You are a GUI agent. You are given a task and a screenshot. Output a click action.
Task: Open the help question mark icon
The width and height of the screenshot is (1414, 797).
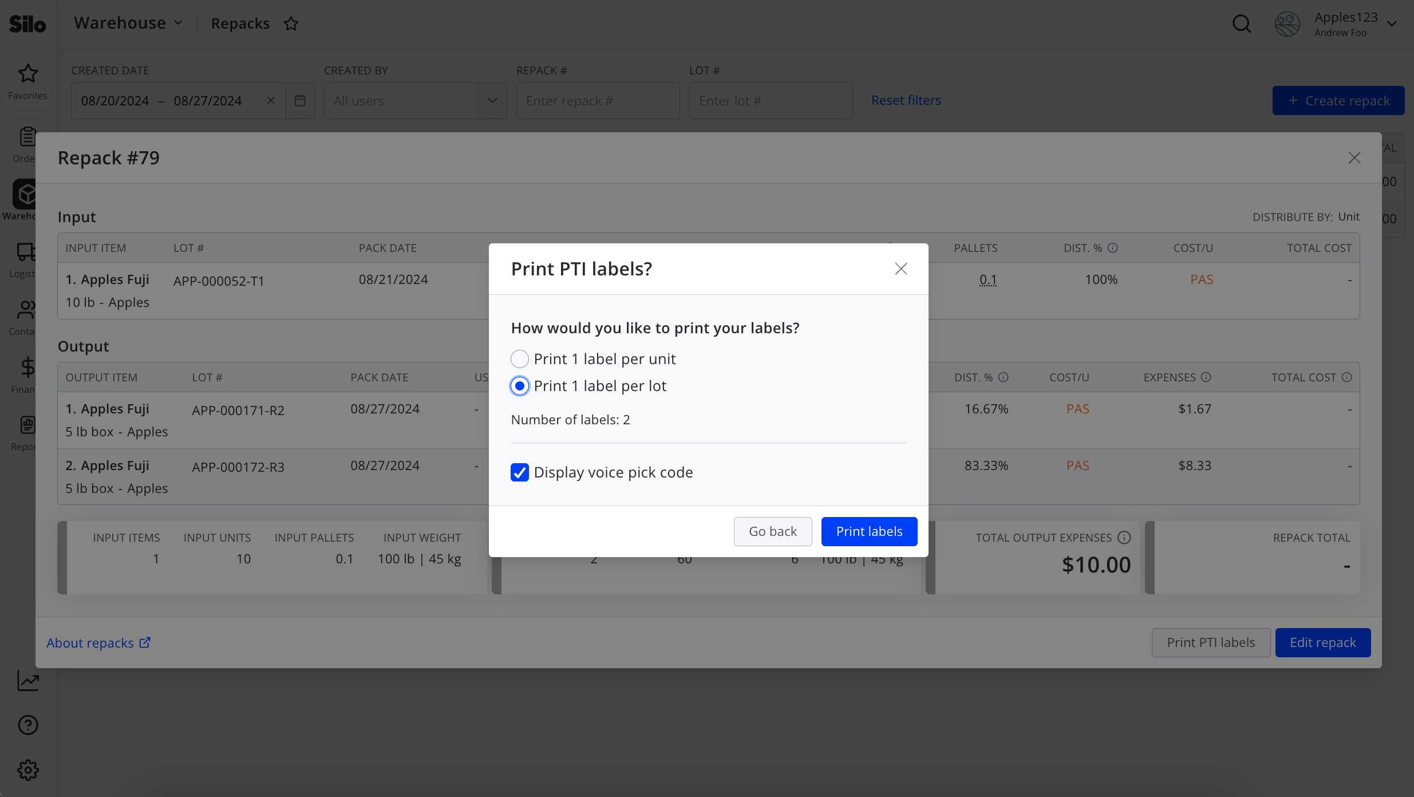click(28, 725)
